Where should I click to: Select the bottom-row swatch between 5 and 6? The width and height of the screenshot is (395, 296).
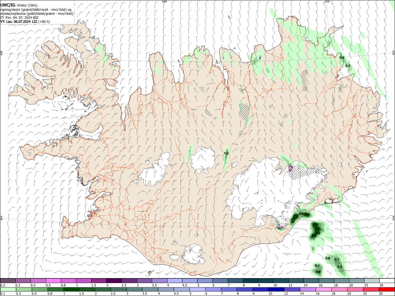(197, 289)
